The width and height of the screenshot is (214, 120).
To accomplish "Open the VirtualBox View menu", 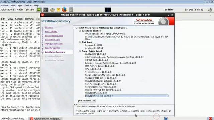I will (13, 5).
